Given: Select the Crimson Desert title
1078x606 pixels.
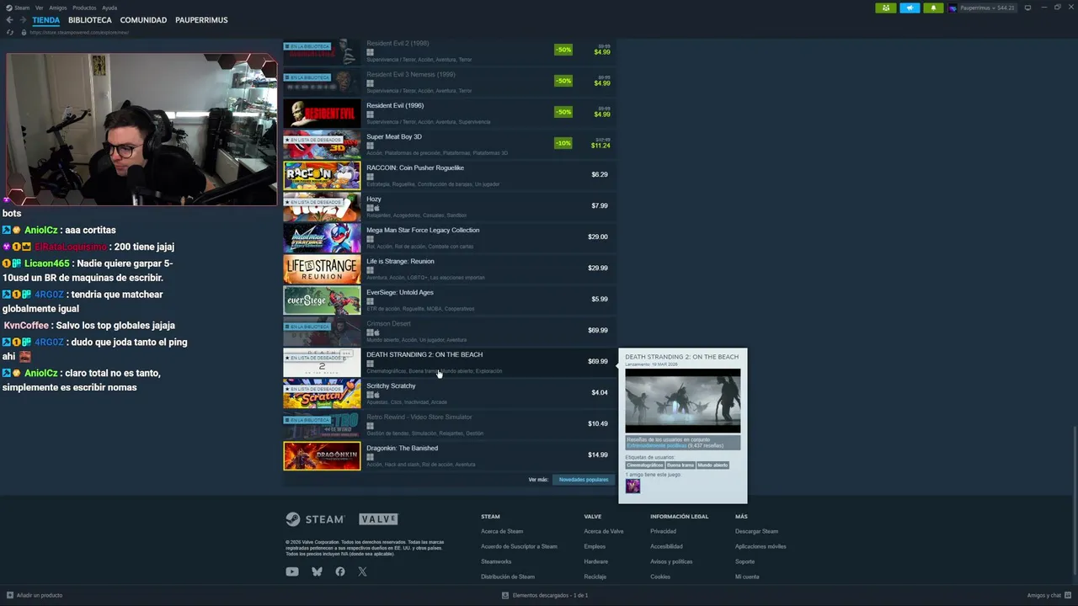Looking at the screenshot, I should click(x=388, y=323).
